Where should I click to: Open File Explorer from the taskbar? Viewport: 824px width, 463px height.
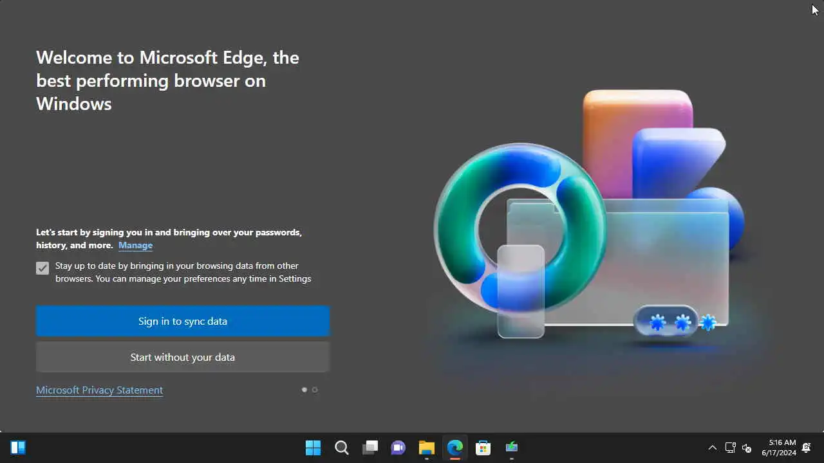click(x=427, y=448)
